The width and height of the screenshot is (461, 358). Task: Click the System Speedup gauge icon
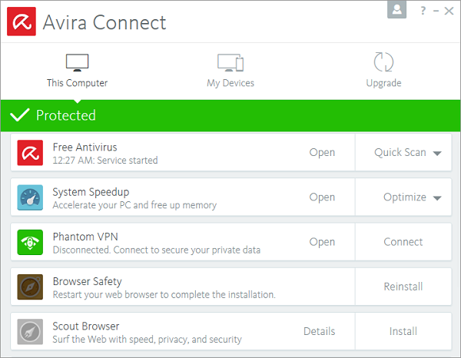[30, 197]
